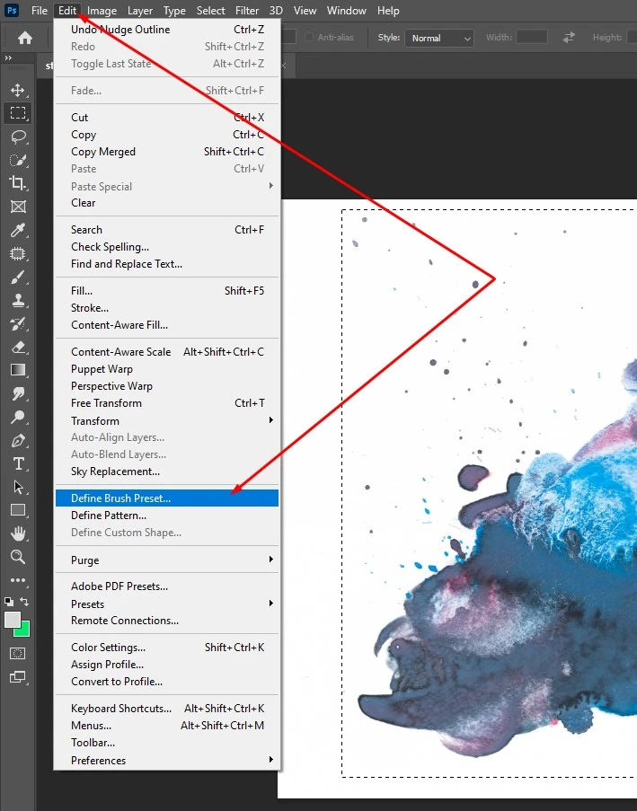Select the Rectangular Marquee tool
This screenshot has width=637, height=811.
coord(18,113)
